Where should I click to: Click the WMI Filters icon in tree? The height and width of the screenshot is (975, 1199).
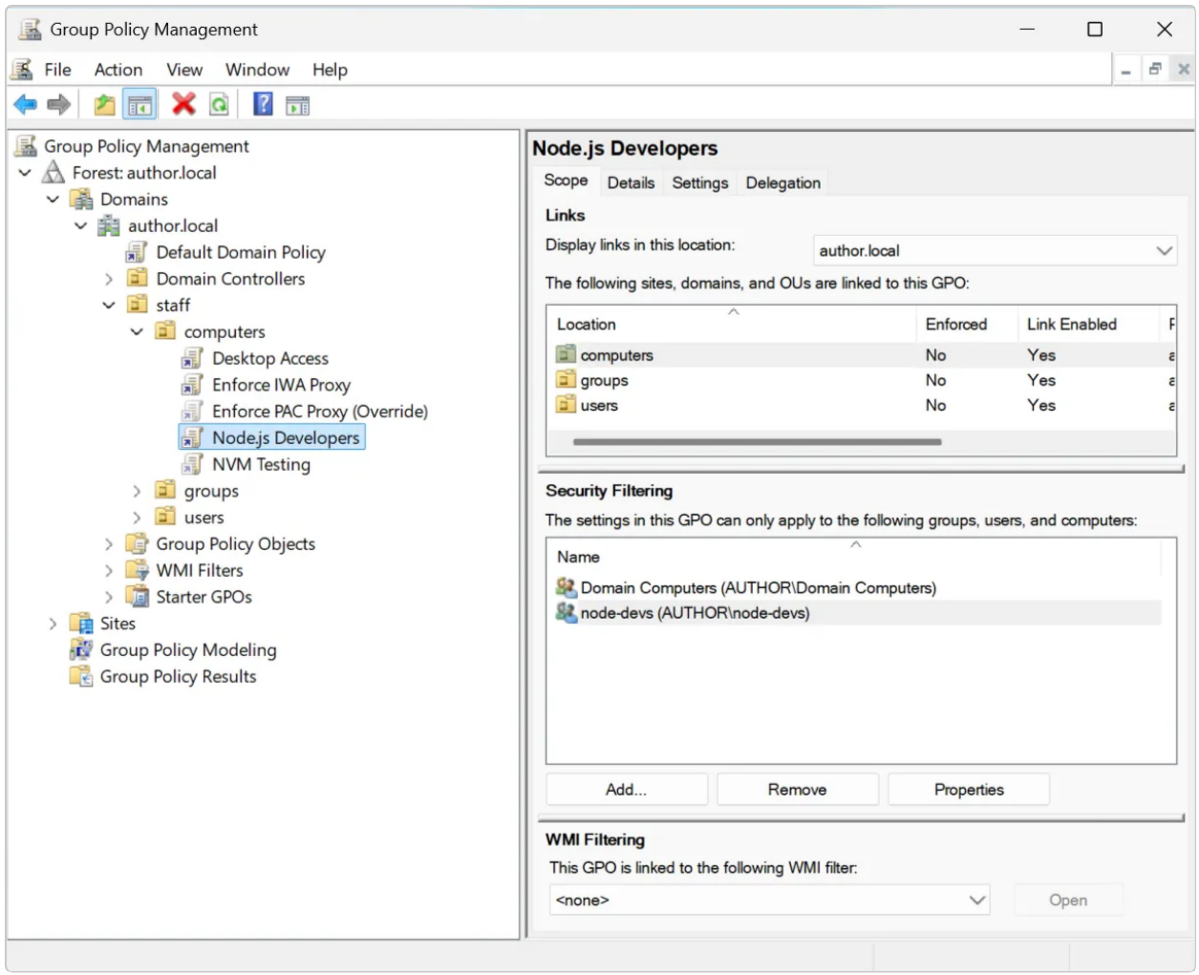tap(138, 570)
